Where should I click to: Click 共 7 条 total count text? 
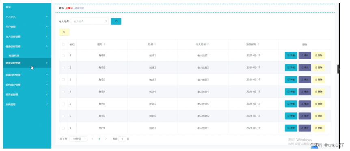[x=63, y=139]
